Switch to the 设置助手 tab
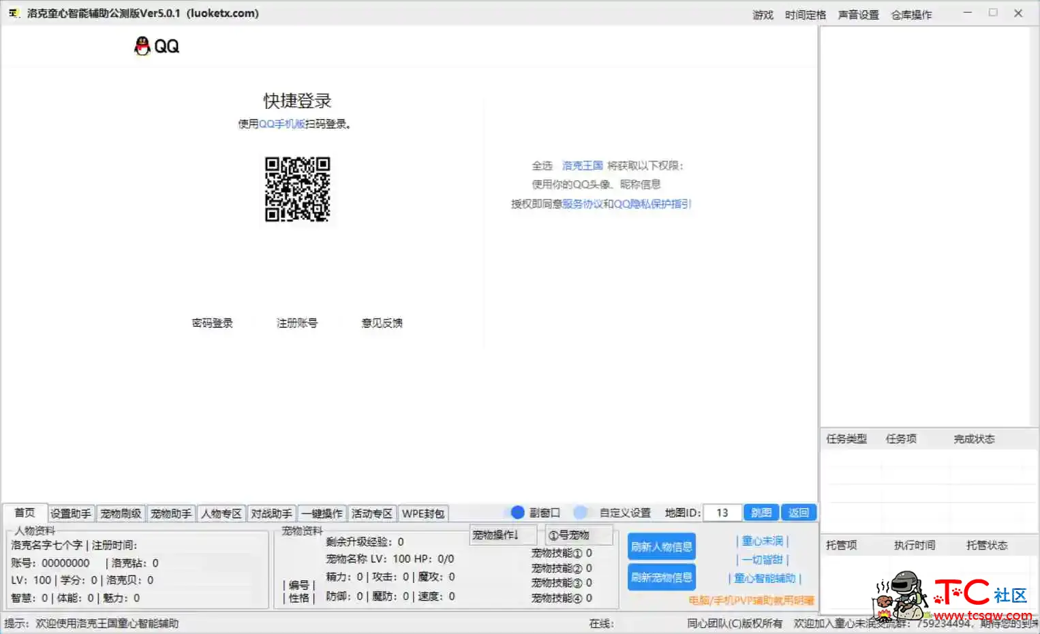This screenshot has width=1040, height=634. pos(71,513)
